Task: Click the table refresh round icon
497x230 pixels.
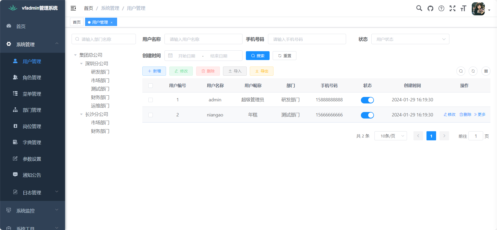Action: (473, 71)
